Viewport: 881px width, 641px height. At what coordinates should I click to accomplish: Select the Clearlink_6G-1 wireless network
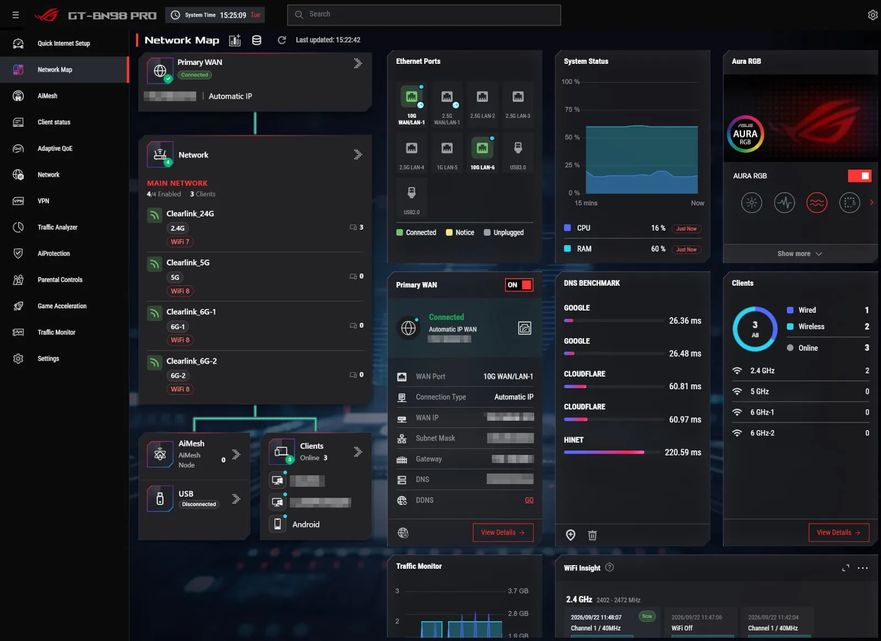(255, 325)
